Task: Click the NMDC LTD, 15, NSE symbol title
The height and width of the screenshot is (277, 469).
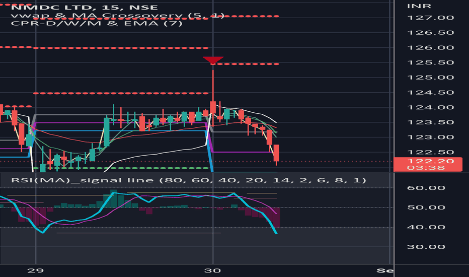Action: click(x=84, y=8)
